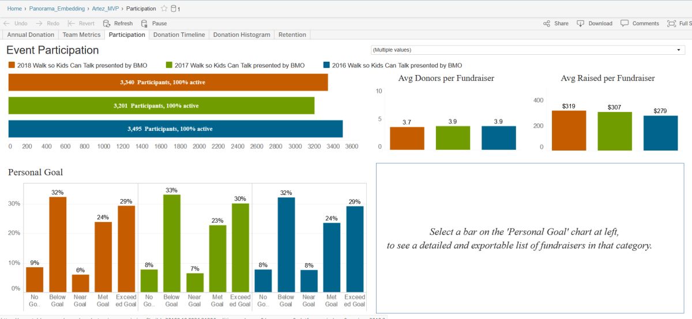Image resolution: width=692 pixels, height=319 pixels.
Task: Click the favorite star icon in breadcrumb
Action: point(164,9)
